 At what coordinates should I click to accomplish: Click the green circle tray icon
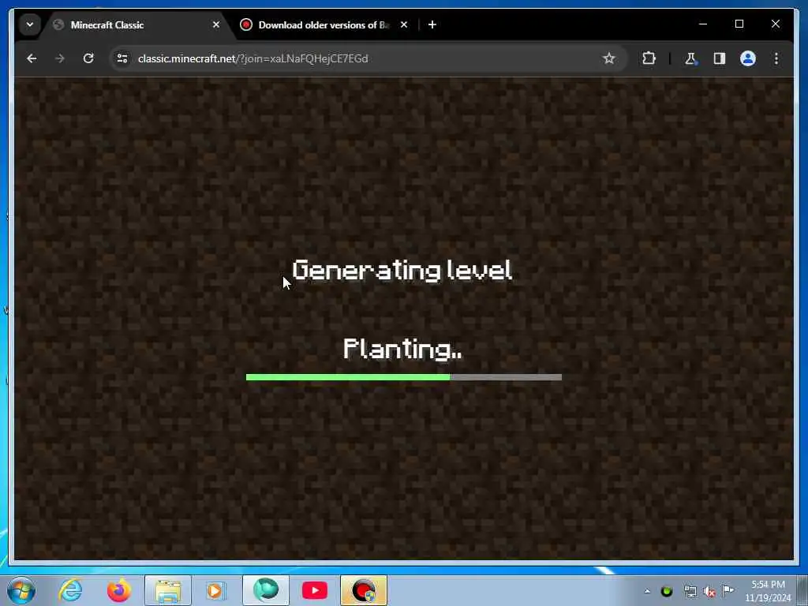tap(667, 592)
